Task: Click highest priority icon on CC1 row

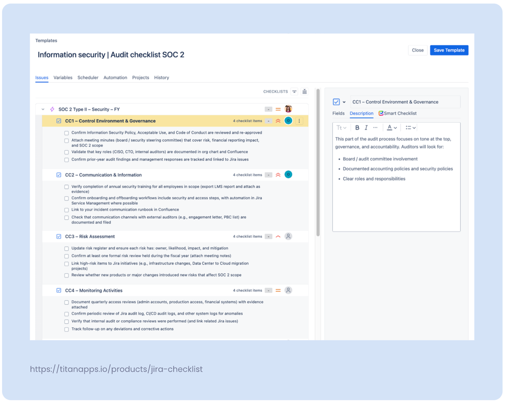Action: 278,121
